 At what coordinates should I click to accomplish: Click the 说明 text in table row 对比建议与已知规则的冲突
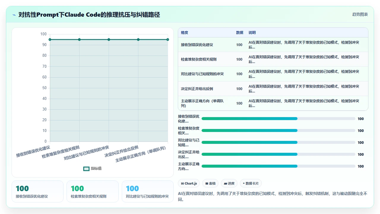(x=304, y=74)
